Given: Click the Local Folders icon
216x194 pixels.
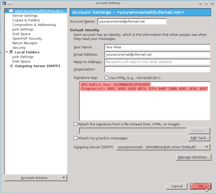Looking at the screenshot, I should [x=11, y=52].
